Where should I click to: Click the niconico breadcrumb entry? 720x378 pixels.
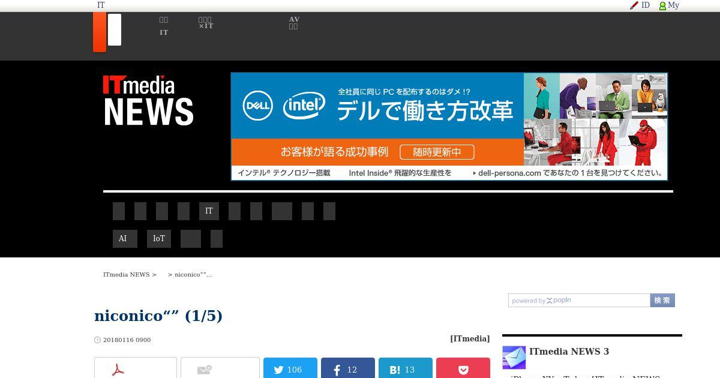pos(193,274)
